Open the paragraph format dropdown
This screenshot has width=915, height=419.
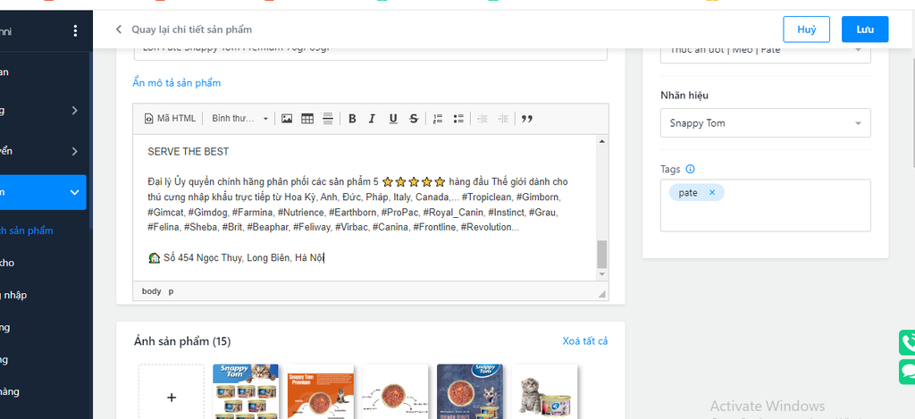[239, 119]
